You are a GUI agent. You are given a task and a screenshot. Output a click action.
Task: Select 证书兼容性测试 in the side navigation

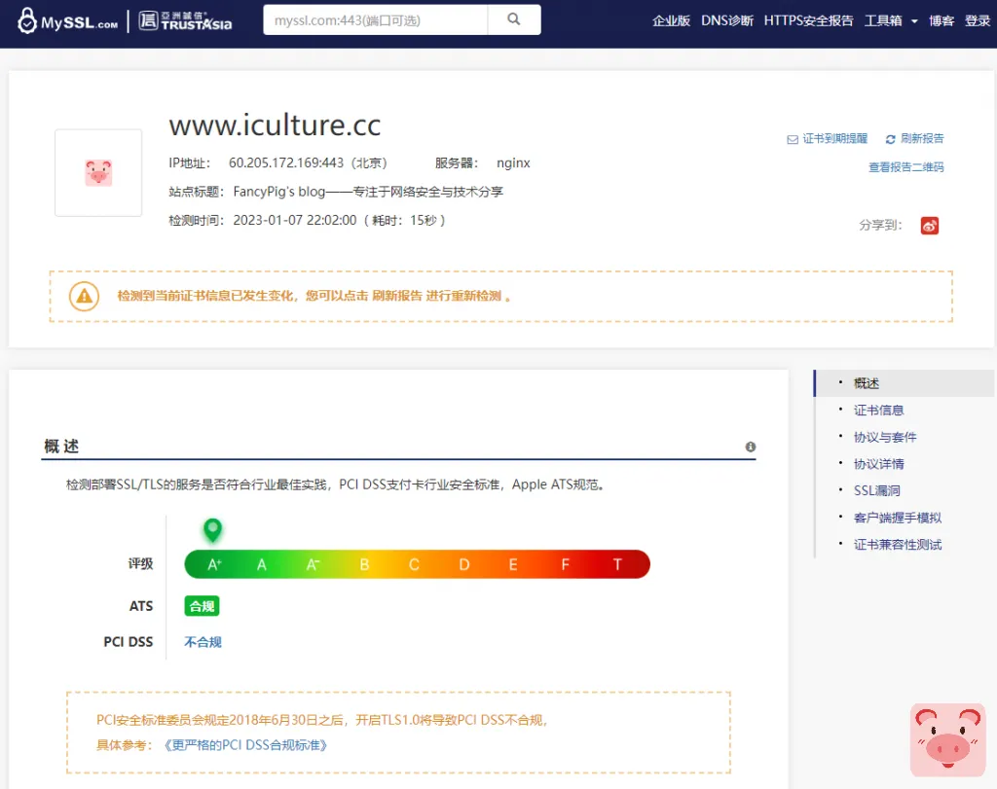click(897, 545)
